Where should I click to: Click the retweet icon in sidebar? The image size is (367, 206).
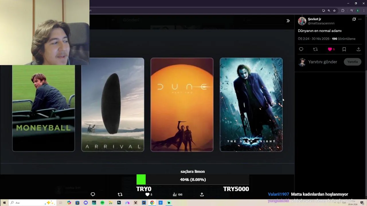pyautogui.click(x=315, y=49)
